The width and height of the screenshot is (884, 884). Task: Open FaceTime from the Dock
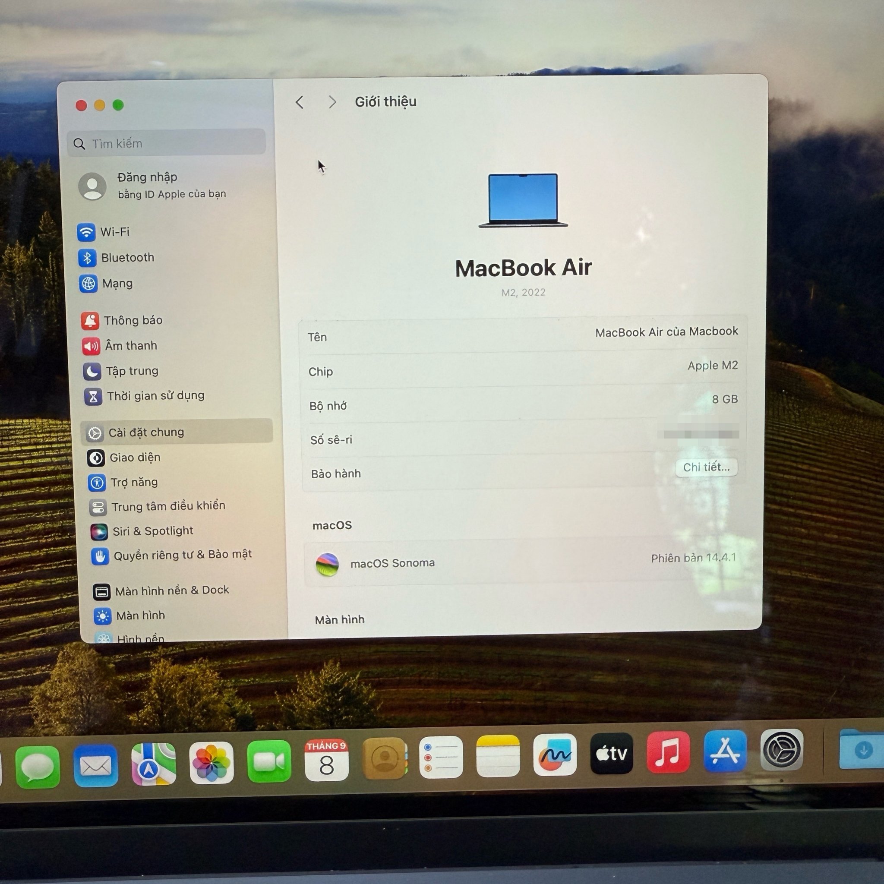(269, 761)
